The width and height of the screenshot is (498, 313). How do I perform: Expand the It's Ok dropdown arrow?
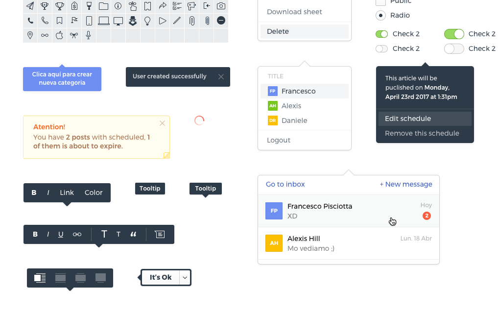[x=185, y=278]
